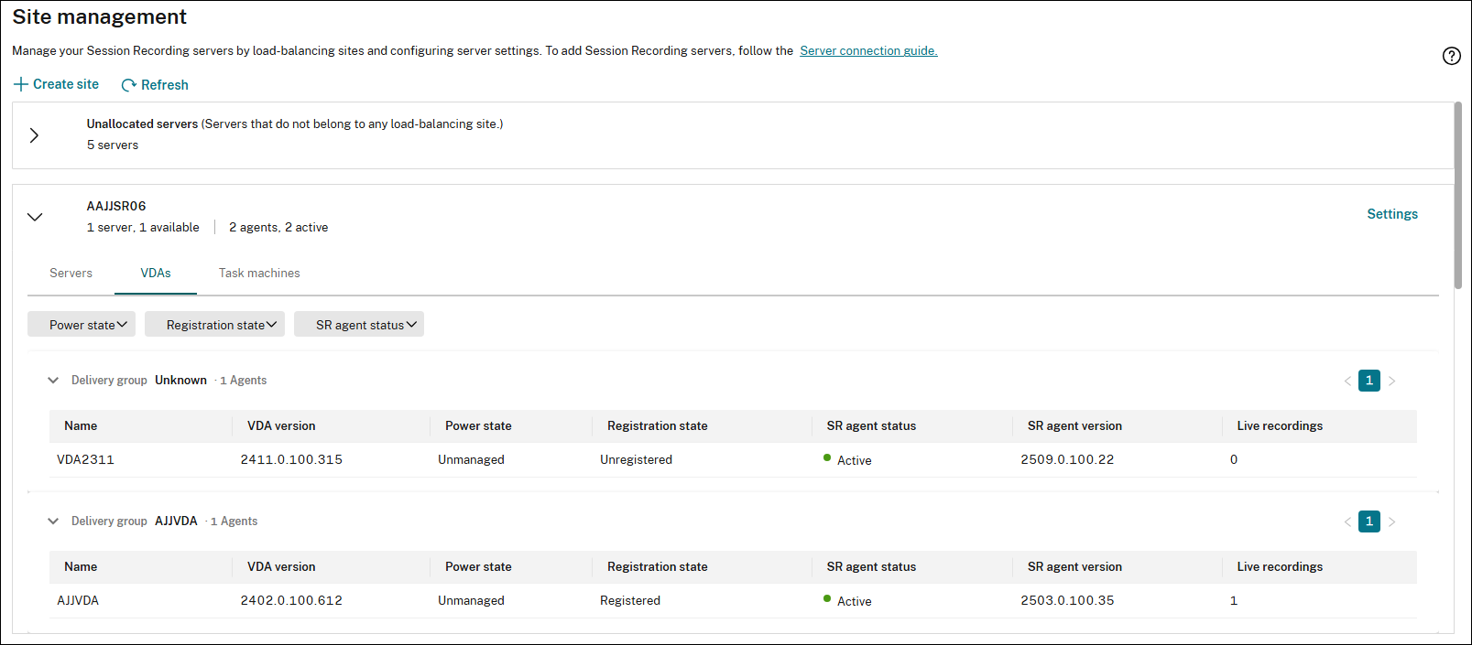Collapse the AAJJSR06 site section
The width and height of the screenshot is (1472, 645).
[x=35, y=217]
